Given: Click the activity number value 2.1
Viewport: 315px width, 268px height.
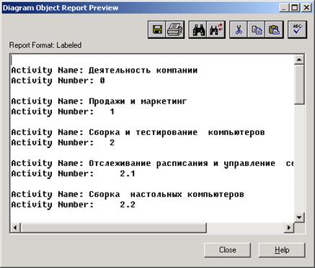Looking at the screenshot, I should pyautogui.click(x=128, y=174).
